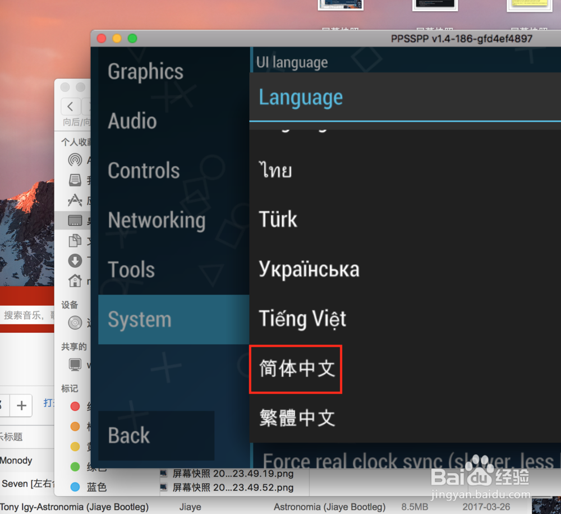
Task: Select the Seven [左右 song row
Action: point(27,484)
